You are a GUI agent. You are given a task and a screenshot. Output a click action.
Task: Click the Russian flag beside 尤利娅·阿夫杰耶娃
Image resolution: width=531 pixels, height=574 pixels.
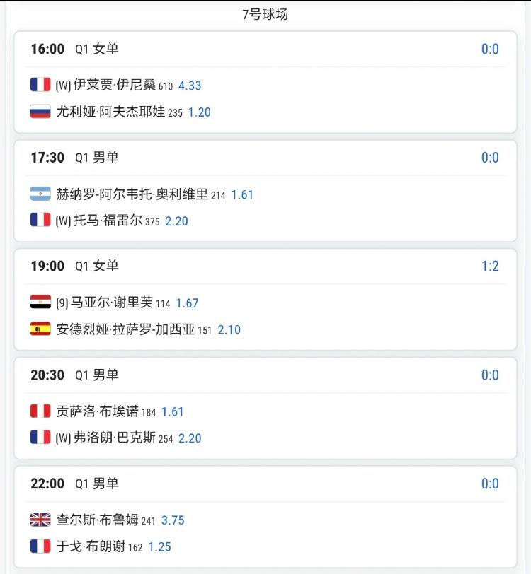pos(40,111)
